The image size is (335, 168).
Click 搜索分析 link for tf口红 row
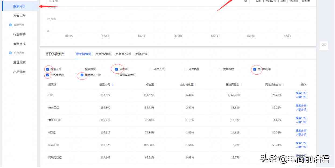301,130
